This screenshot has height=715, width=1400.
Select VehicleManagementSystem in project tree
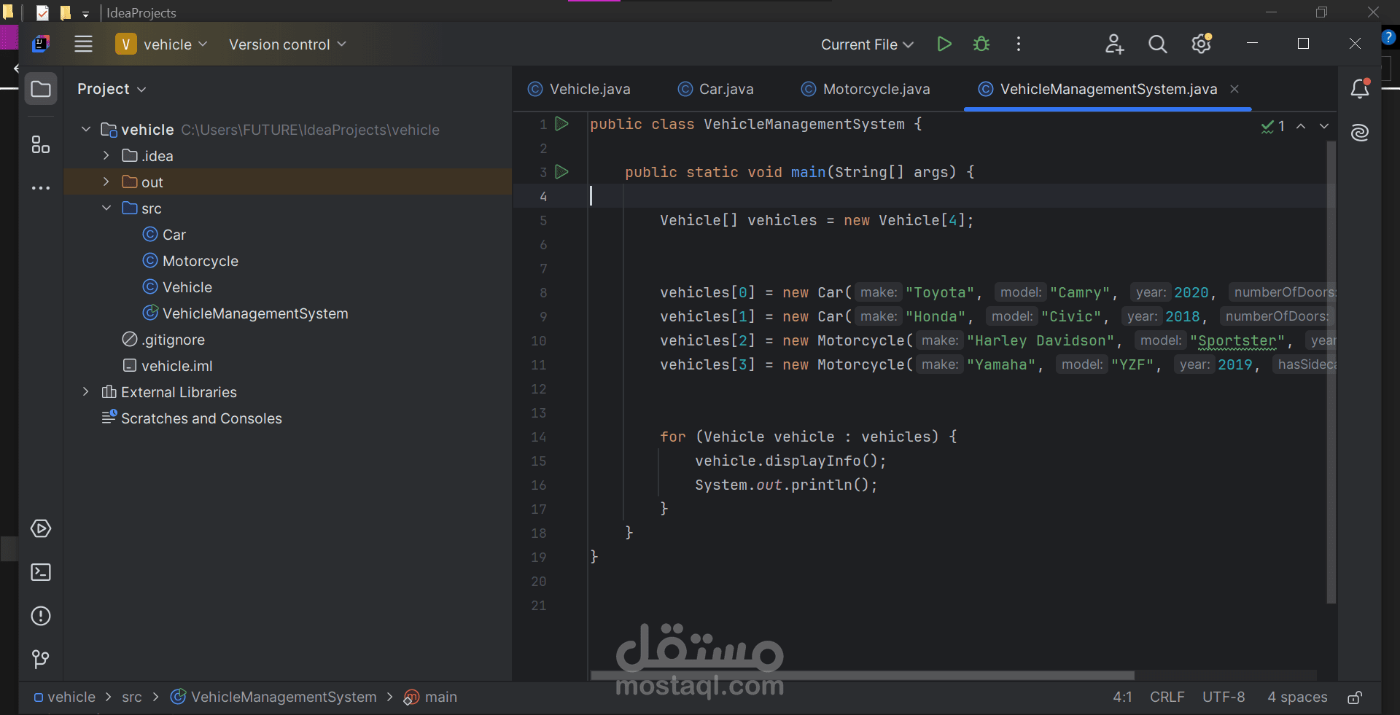(x=255, y=313)
